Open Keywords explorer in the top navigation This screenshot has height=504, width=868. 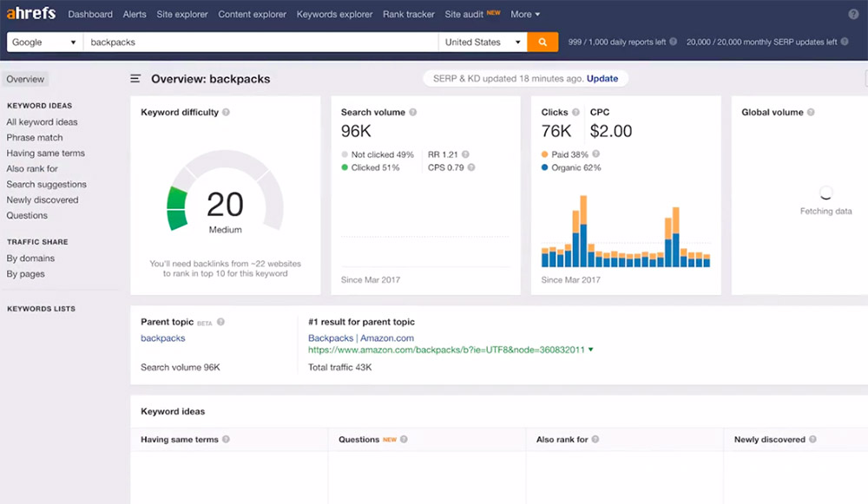[x=334, y=15]
